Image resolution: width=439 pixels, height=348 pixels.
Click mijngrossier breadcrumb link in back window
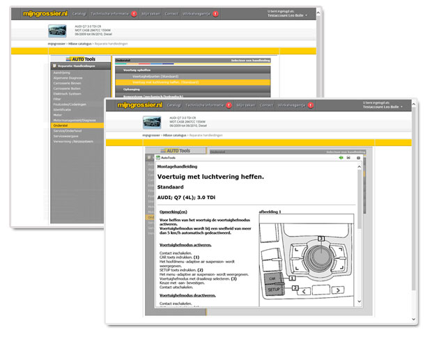pos(56,44)
